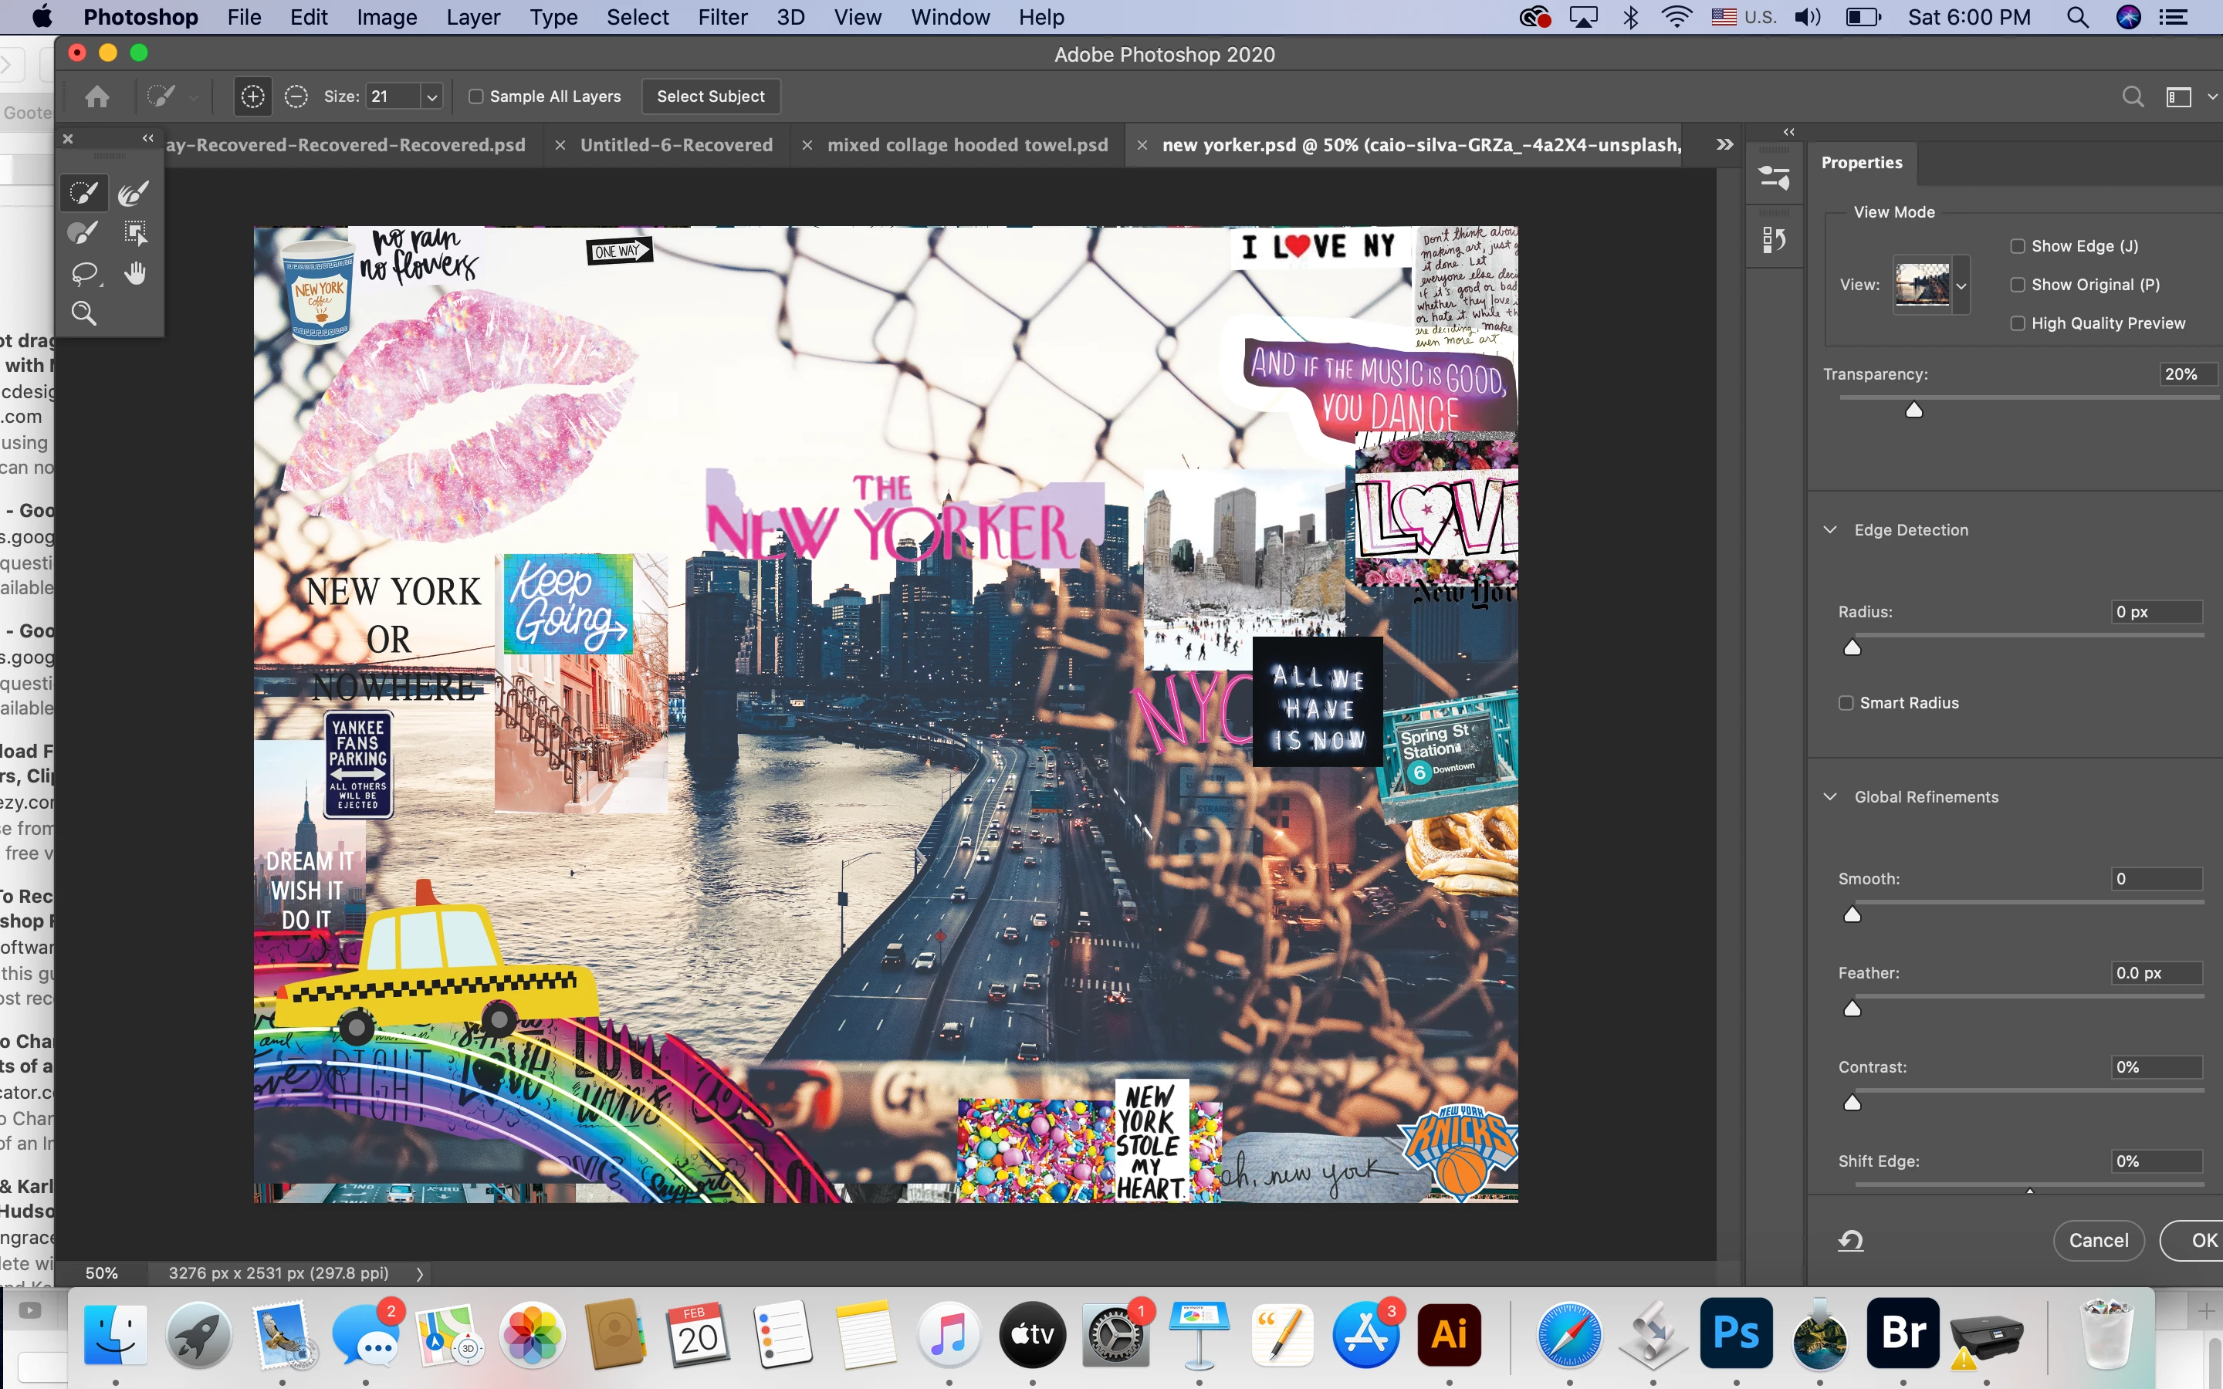Image resolution: width=2223 pixels, height=1389 pixels.
Task: Click the Subtract from selection icon
Action: (296, 96)
